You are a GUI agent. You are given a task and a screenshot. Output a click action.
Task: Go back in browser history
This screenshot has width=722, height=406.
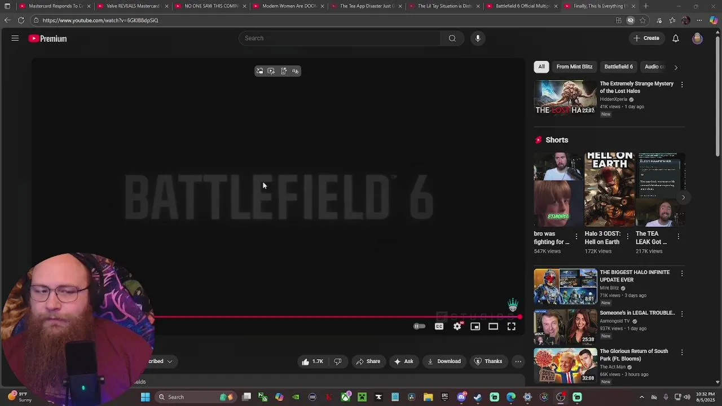coord(7,20)
